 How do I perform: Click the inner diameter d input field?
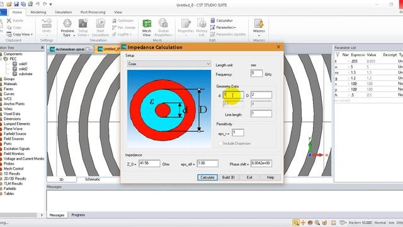coord(233,95)
